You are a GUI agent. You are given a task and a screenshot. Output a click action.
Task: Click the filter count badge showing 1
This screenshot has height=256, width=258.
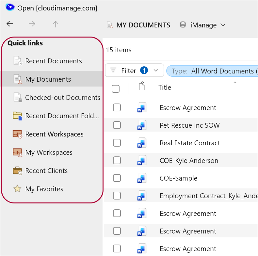[x=144, y=71]
